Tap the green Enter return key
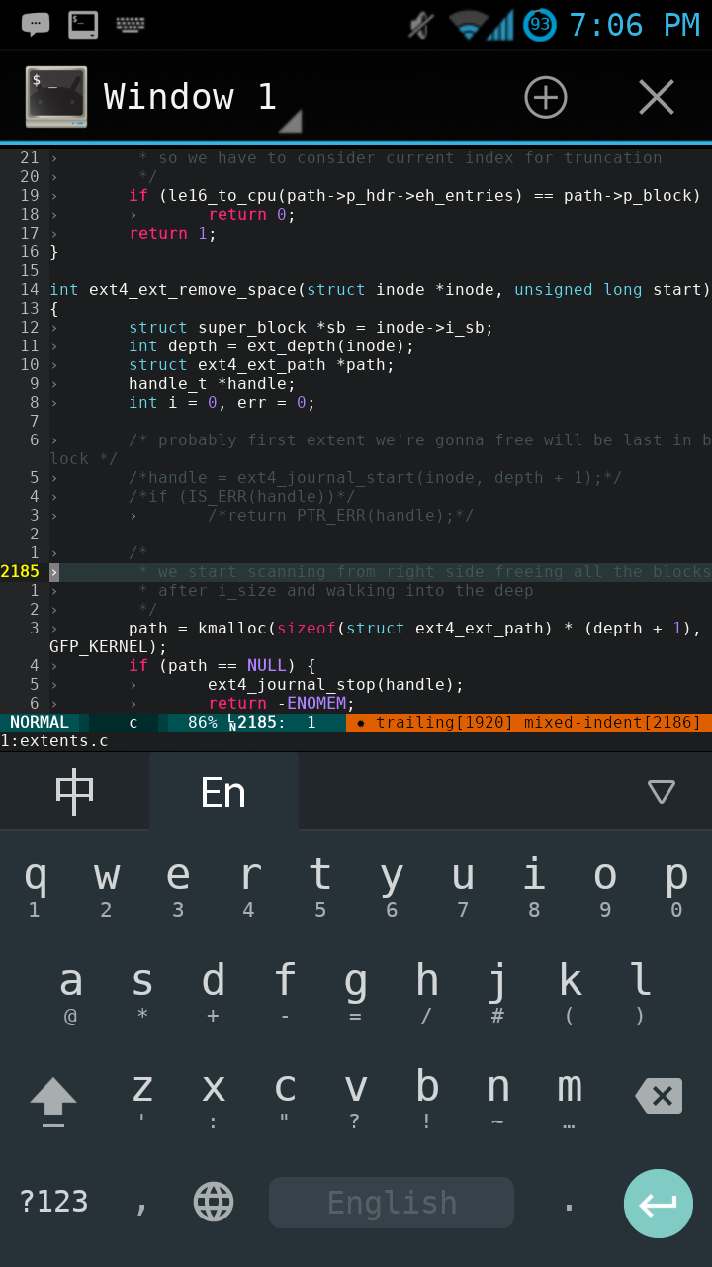The image size is (712, 1267). point(658,1204)
